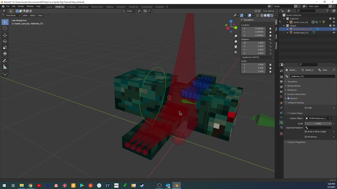Open the Object Data armature properties tab
337x189 pixels.
(x=281, y=118)
